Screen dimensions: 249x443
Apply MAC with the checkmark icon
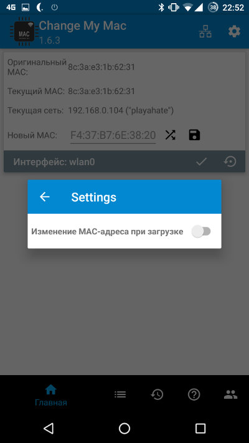(202, 162)
